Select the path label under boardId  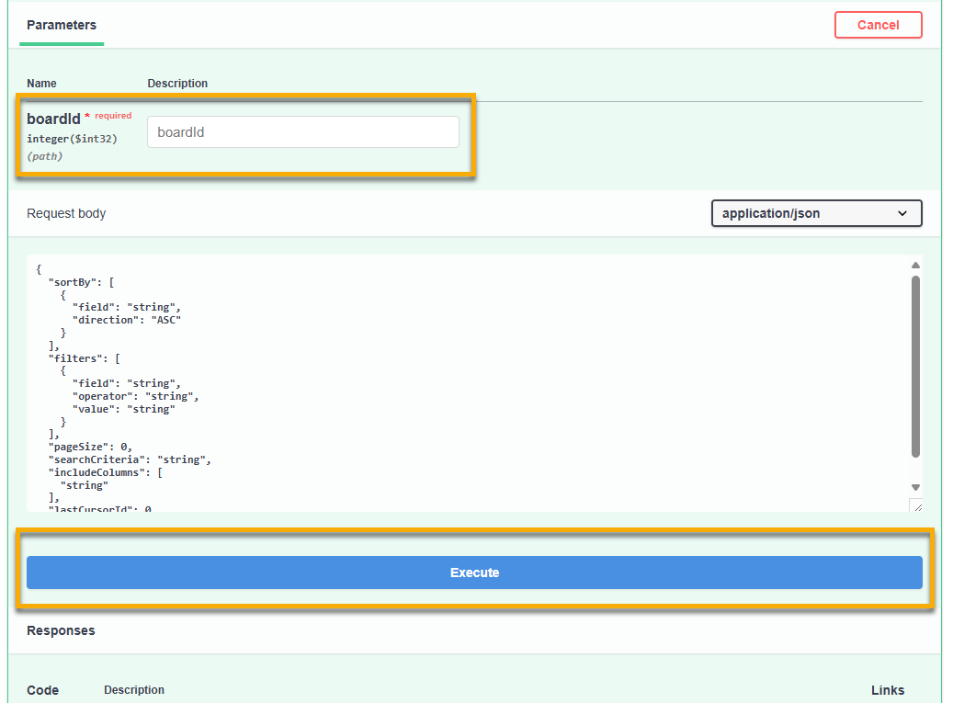coord(44,156)
